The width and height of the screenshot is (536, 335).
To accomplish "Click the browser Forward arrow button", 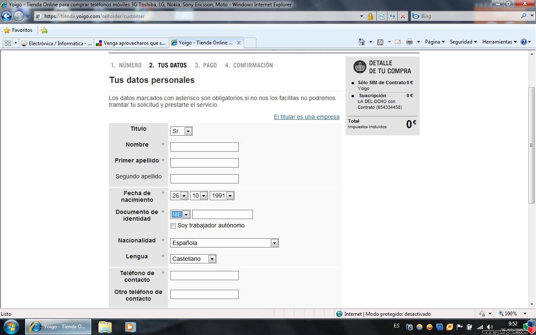I will click(x=18, y=16).
